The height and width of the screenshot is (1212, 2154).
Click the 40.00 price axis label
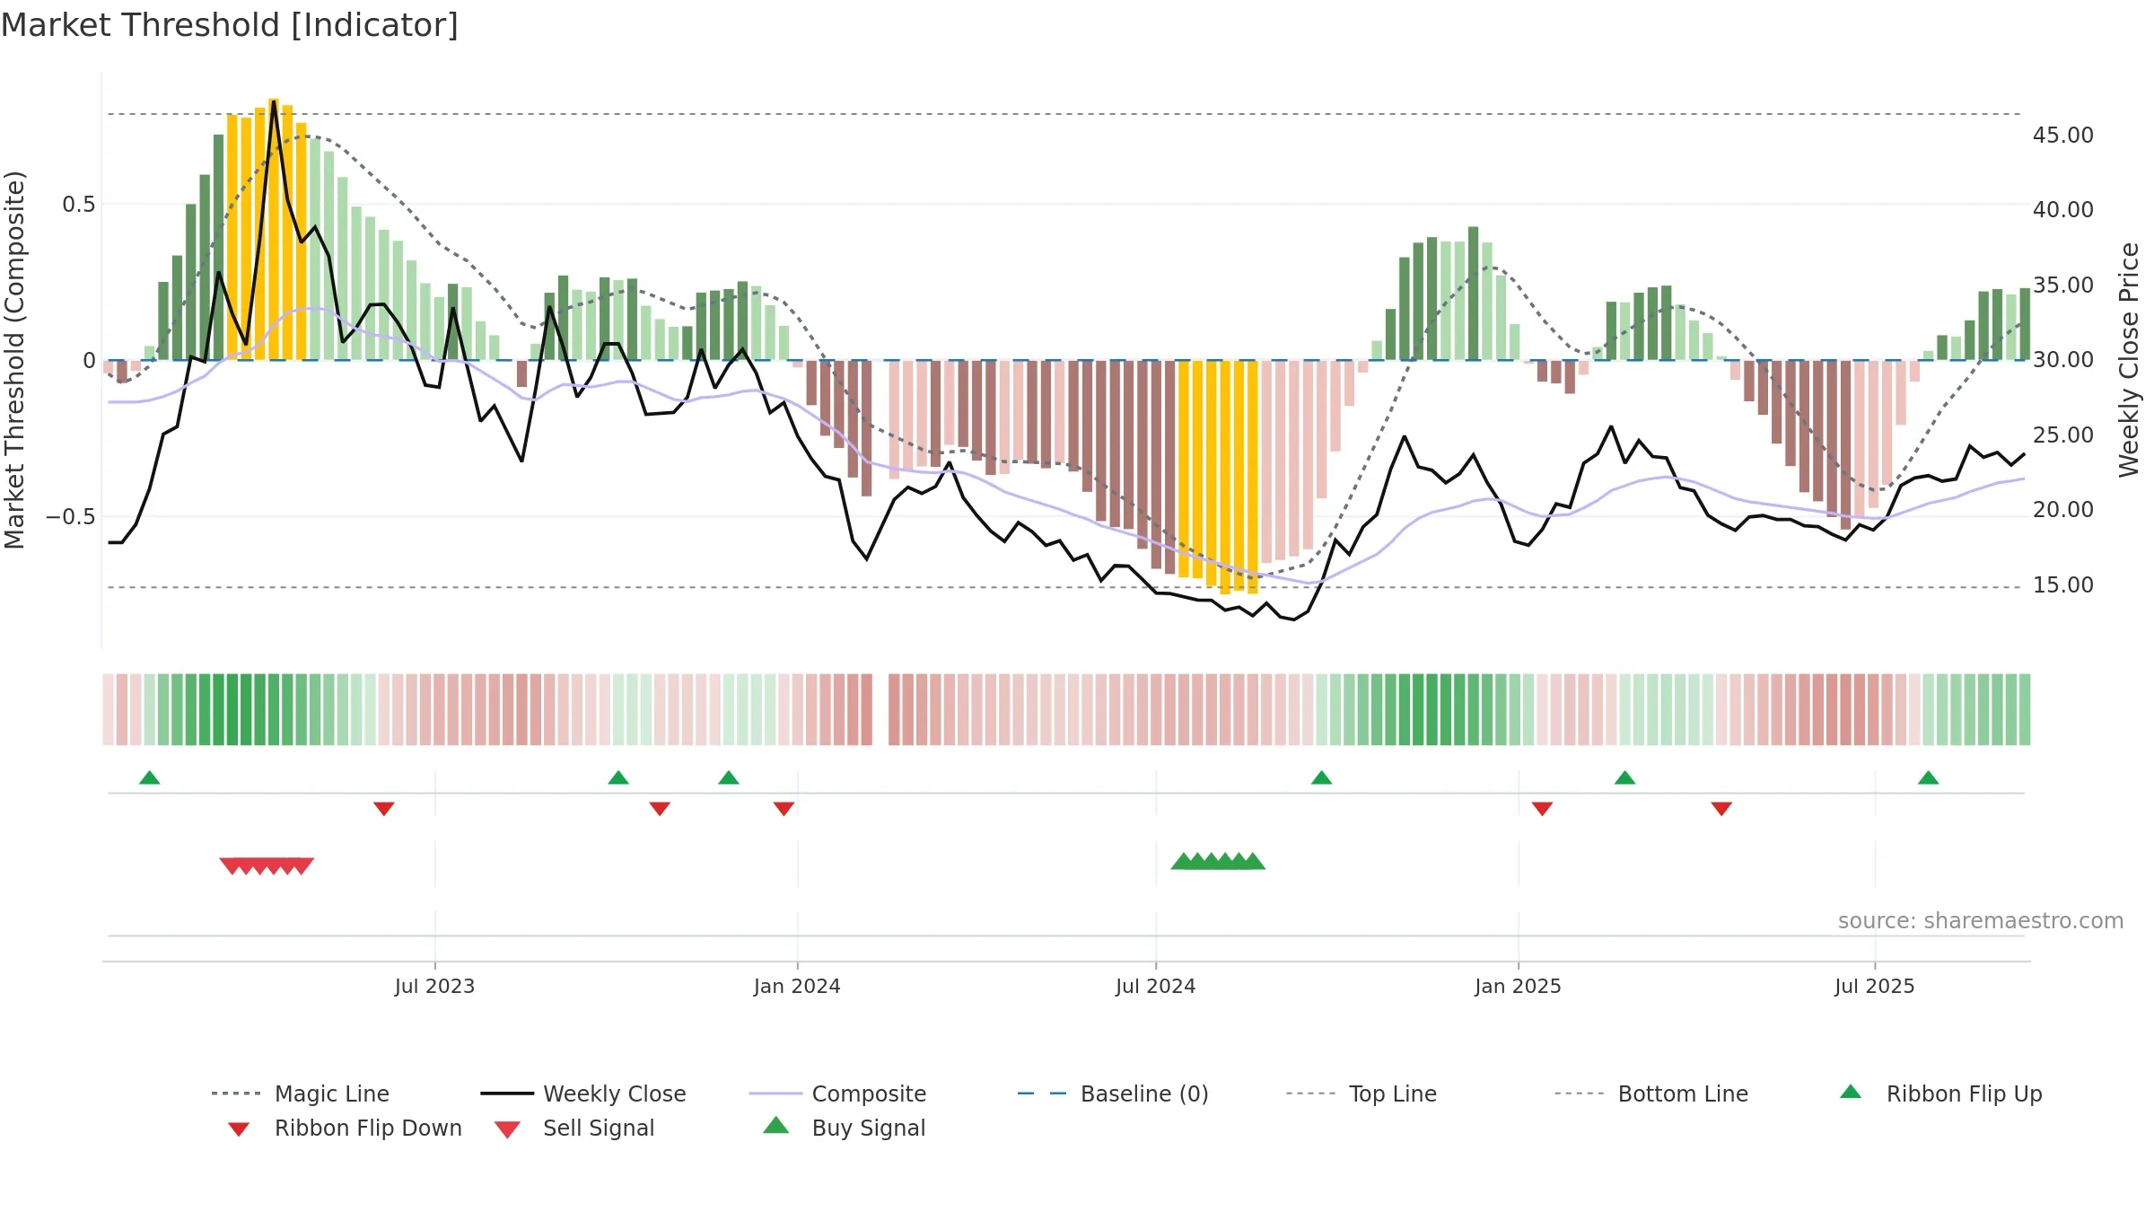pos(2062,210)
